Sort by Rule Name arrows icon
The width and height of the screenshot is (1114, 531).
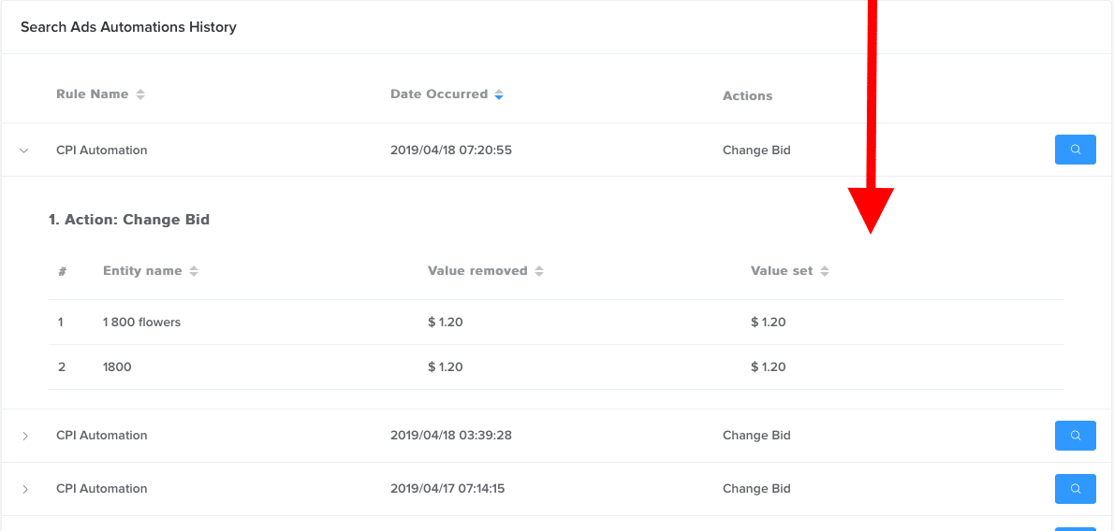tap(140, 94)
